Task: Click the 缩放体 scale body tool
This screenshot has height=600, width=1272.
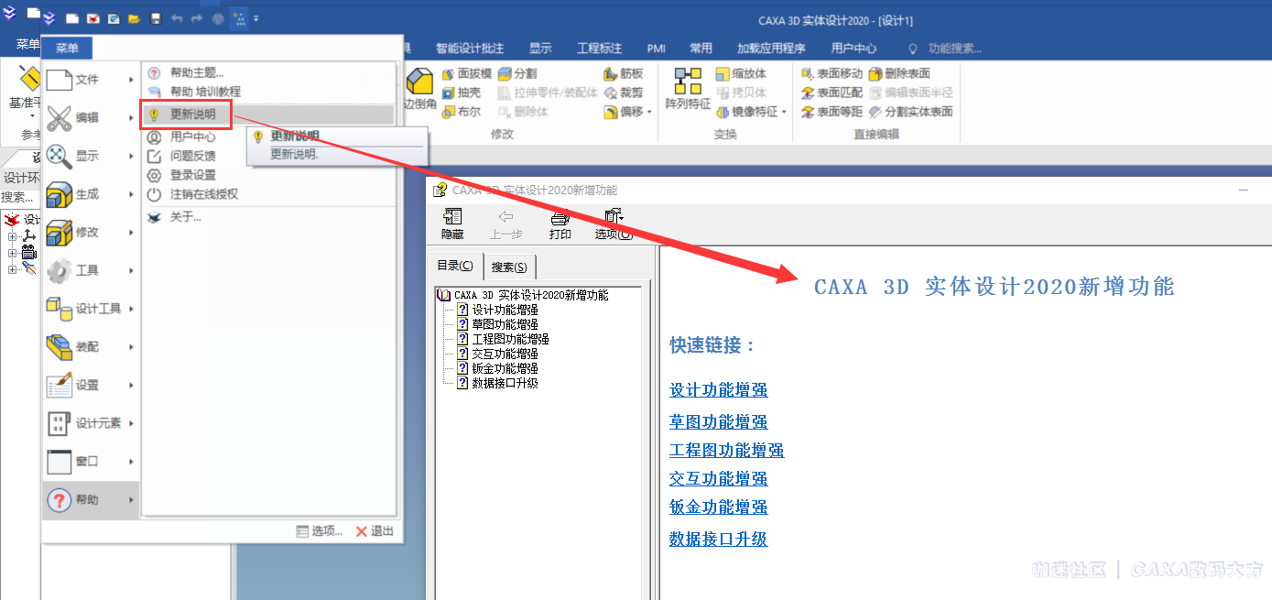Action: pos(742,73)
